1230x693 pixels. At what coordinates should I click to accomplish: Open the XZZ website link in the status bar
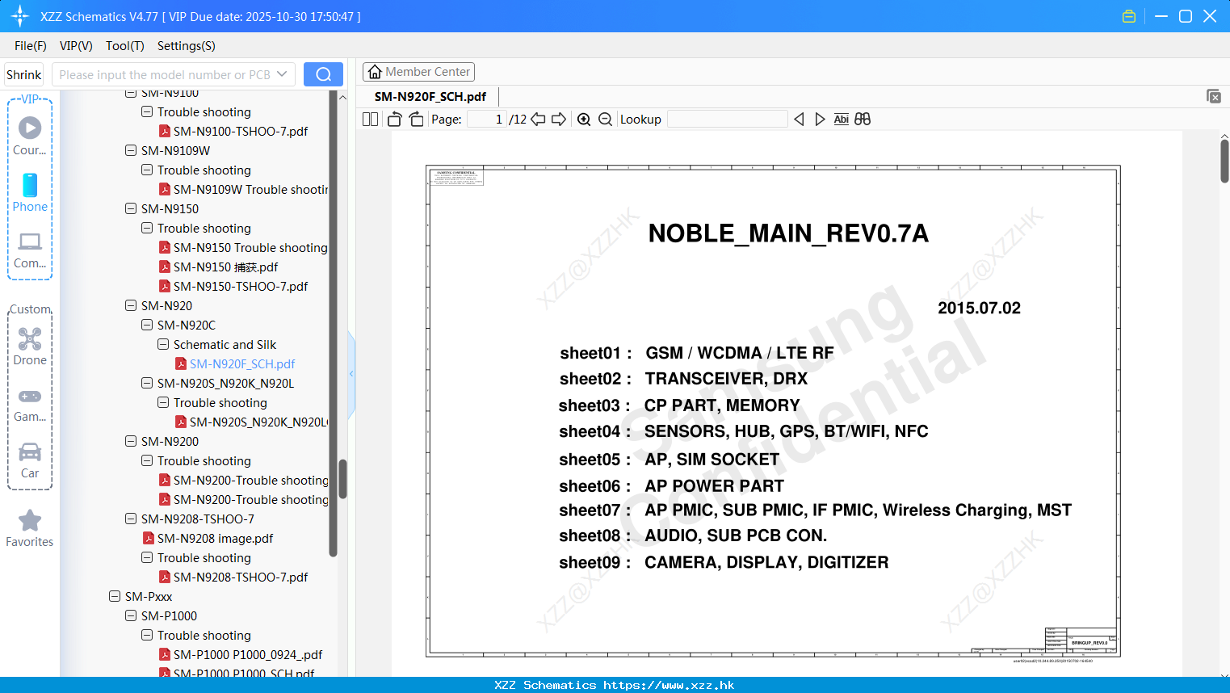[669, 685]
